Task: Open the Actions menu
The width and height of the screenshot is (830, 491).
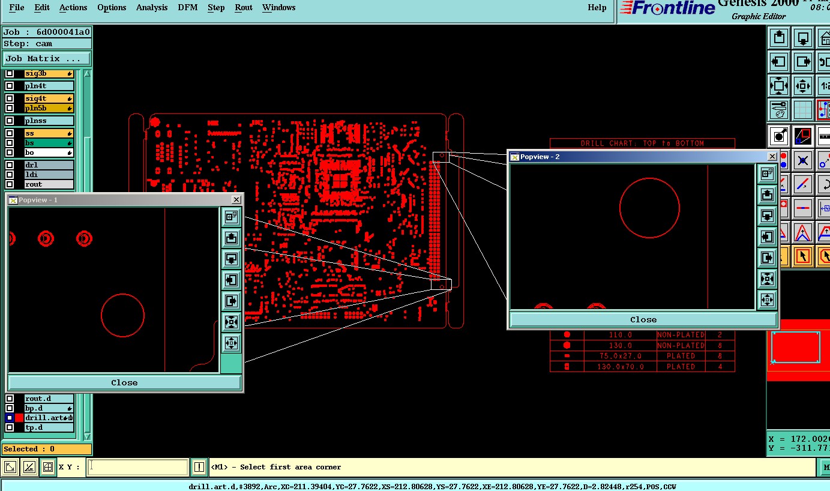Action: (x=73, y=8)
